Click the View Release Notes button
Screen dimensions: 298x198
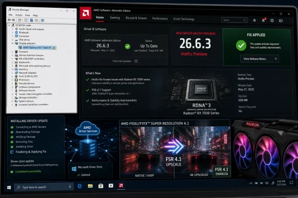tap(260, 59)
